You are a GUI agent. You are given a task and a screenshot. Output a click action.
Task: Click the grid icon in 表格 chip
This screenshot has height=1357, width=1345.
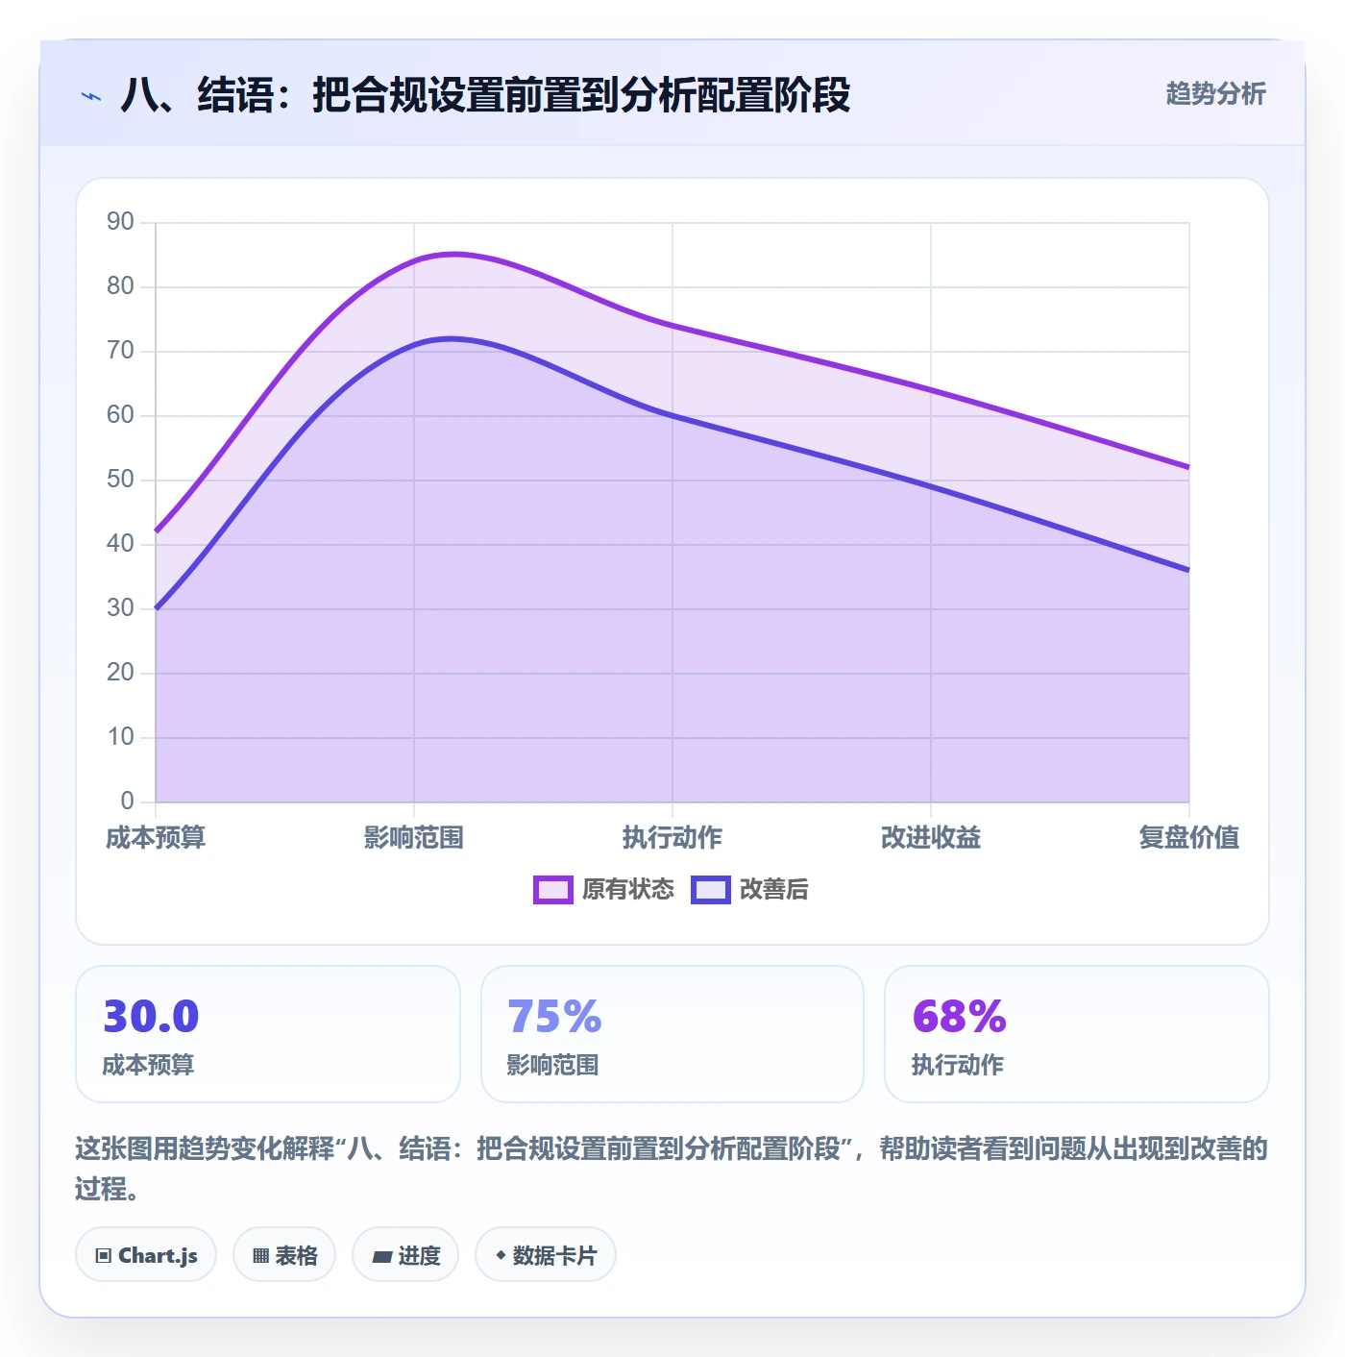coord(260,1256)
